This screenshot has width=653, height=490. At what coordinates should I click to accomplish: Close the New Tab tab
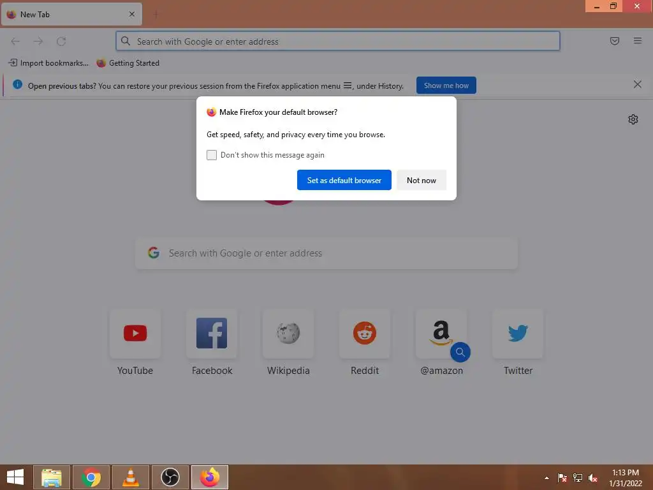[x=132, y=14]
